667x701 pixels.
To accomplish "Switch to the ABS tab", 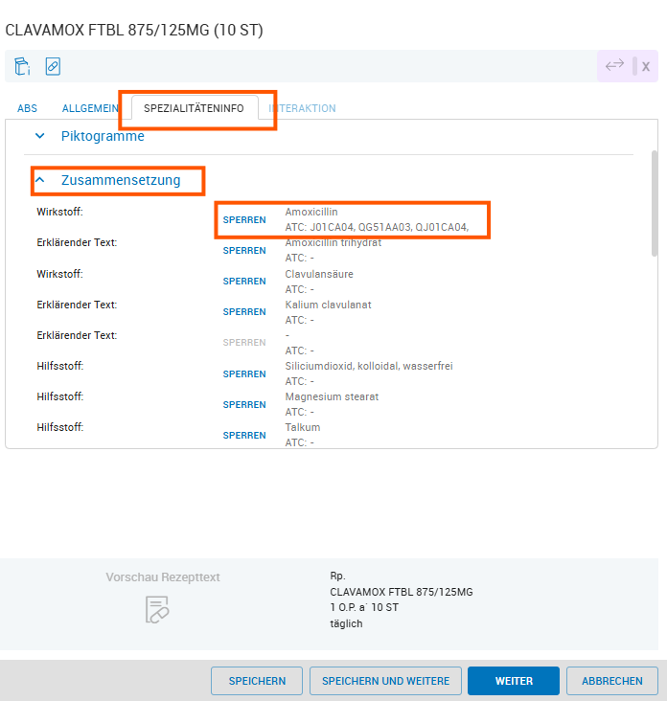I will point(27,108).
